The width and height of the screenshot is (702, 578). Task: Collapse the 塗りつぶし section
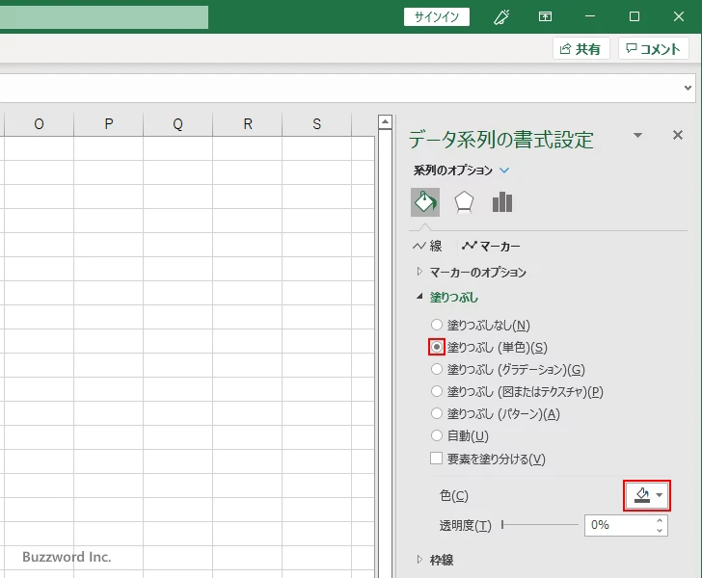coord(453,298)
